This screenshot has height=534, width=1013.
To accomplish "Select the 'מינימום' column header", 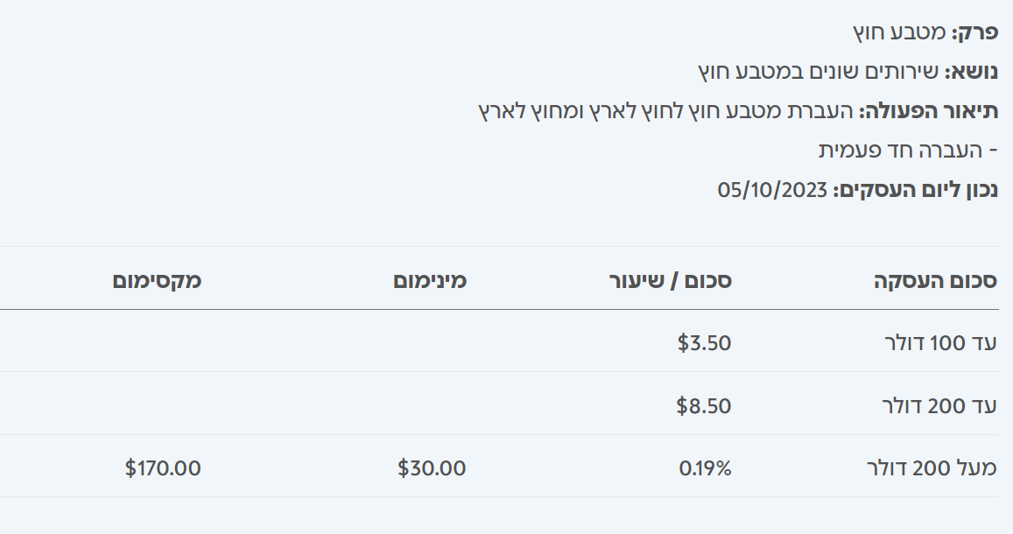I will tap(429, 281).
